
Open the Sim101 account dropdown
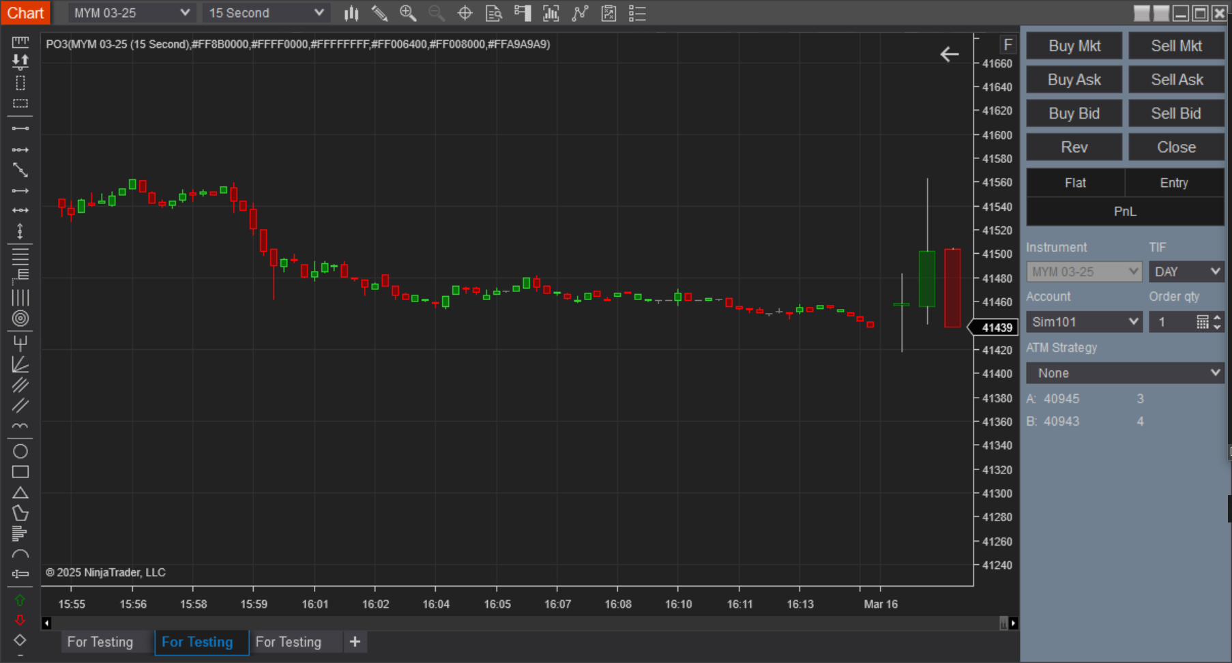[x=1084, y=322]
